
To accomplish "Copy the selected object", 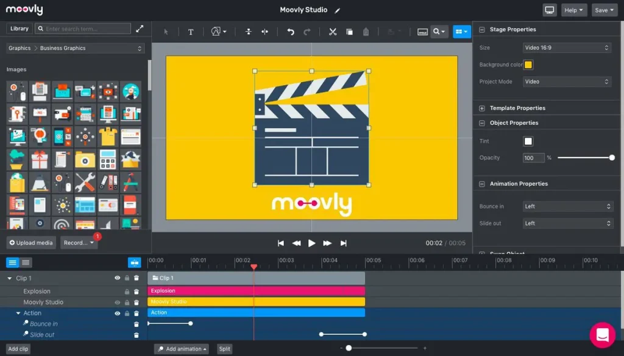I will tap(349, 32).
